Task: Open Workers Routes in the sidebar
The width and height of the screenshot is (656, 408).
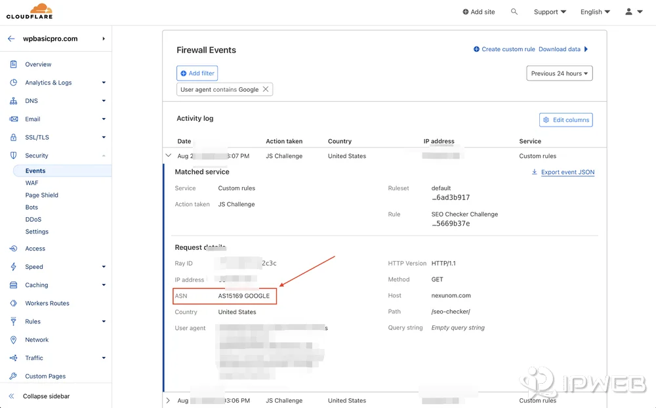Action: point(47,303)
